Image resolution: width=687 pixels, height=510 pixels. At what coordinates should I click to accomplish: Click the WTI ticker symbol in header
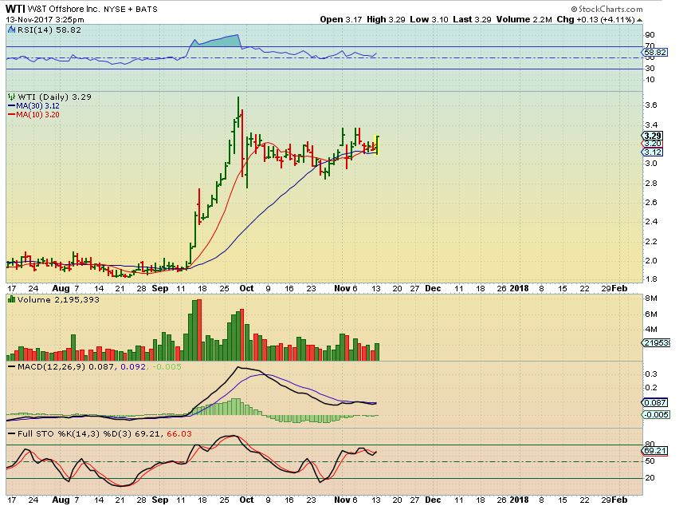(16, 8)
